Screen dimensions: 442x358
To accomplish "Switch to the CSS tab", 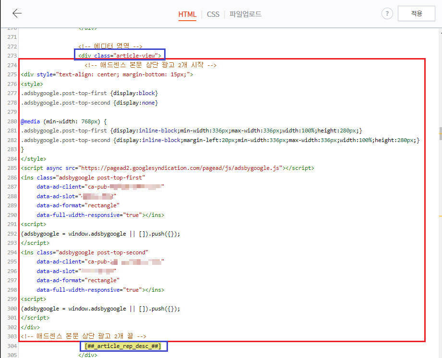I will (x=213, y=14).
